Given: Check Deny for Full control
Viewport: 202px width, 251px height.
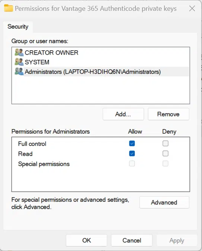Looking at the screenshot, I should [166, 143].
